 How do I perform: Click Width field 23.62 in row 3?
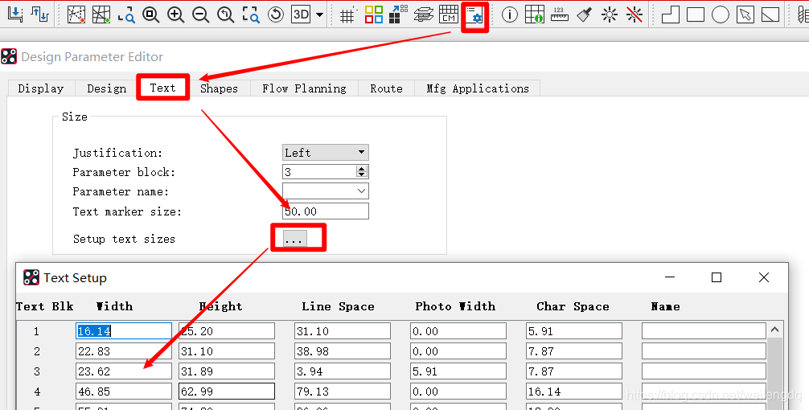[x=124, y=371]
